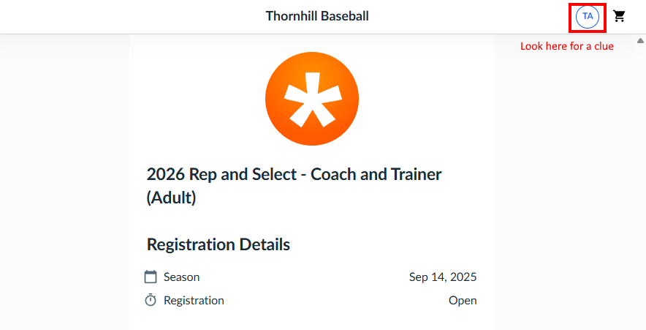Viewport: 646px width, 330px height.
Task: Click the year "2025" in the season date
Action: coord(463,277)
